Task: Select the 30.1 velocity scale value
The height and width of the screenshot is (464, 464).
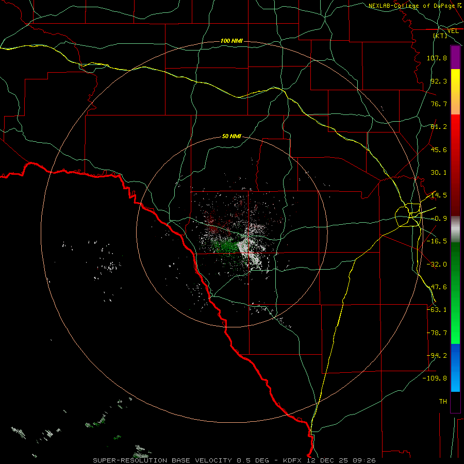Action: coord(439,173)
